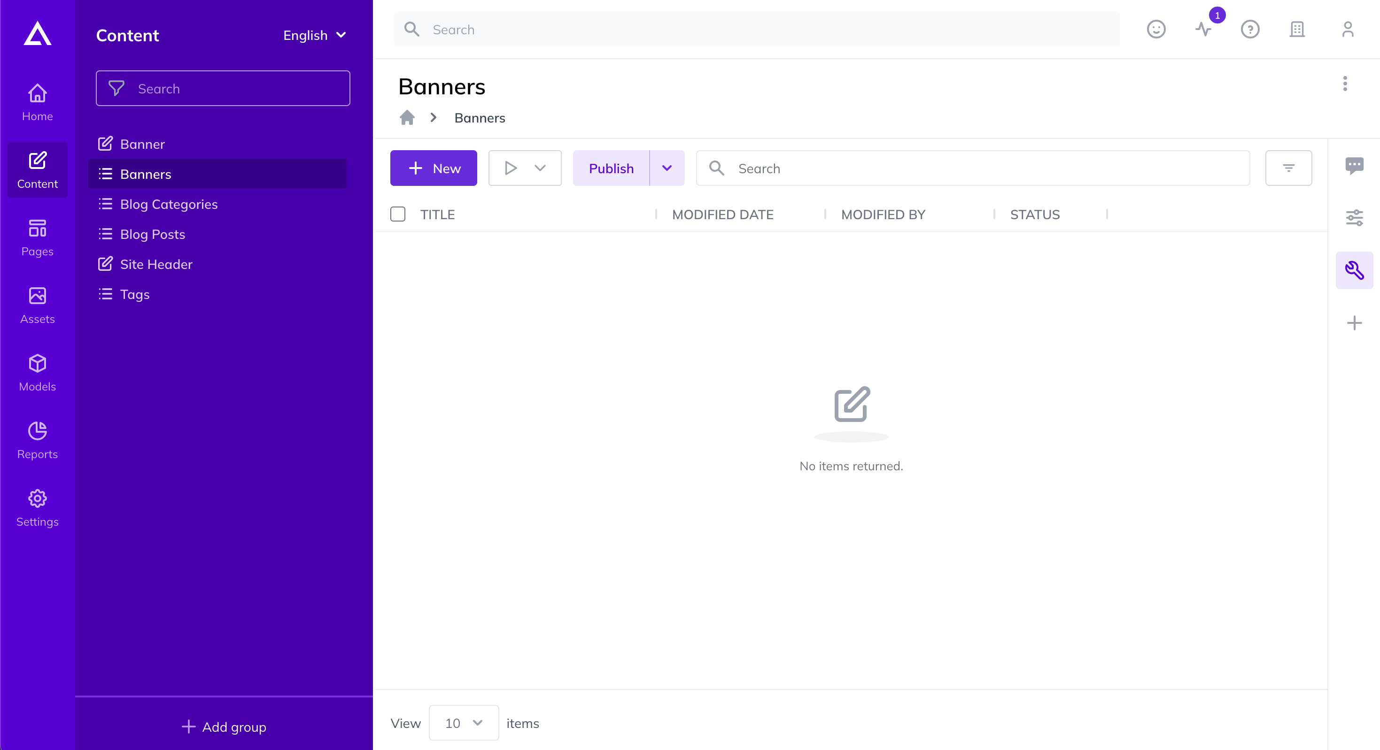Go to Home in the sidebar
The width and height of the screenshot is (1380, 750).
click(38, 102)
